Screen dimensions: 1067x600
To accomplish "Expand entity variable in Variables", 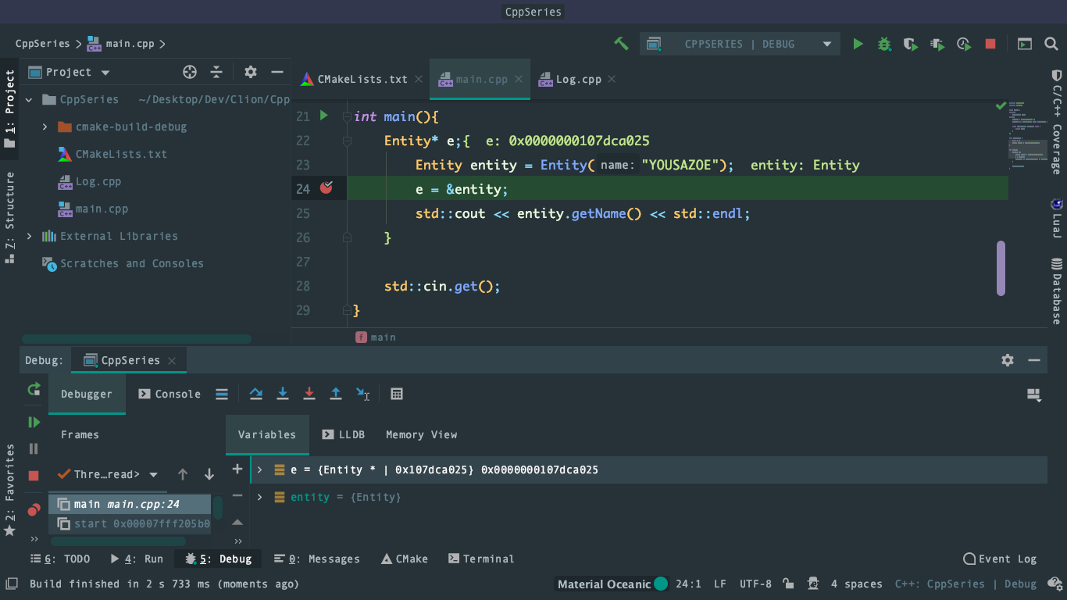I will [x=260, y=497].
